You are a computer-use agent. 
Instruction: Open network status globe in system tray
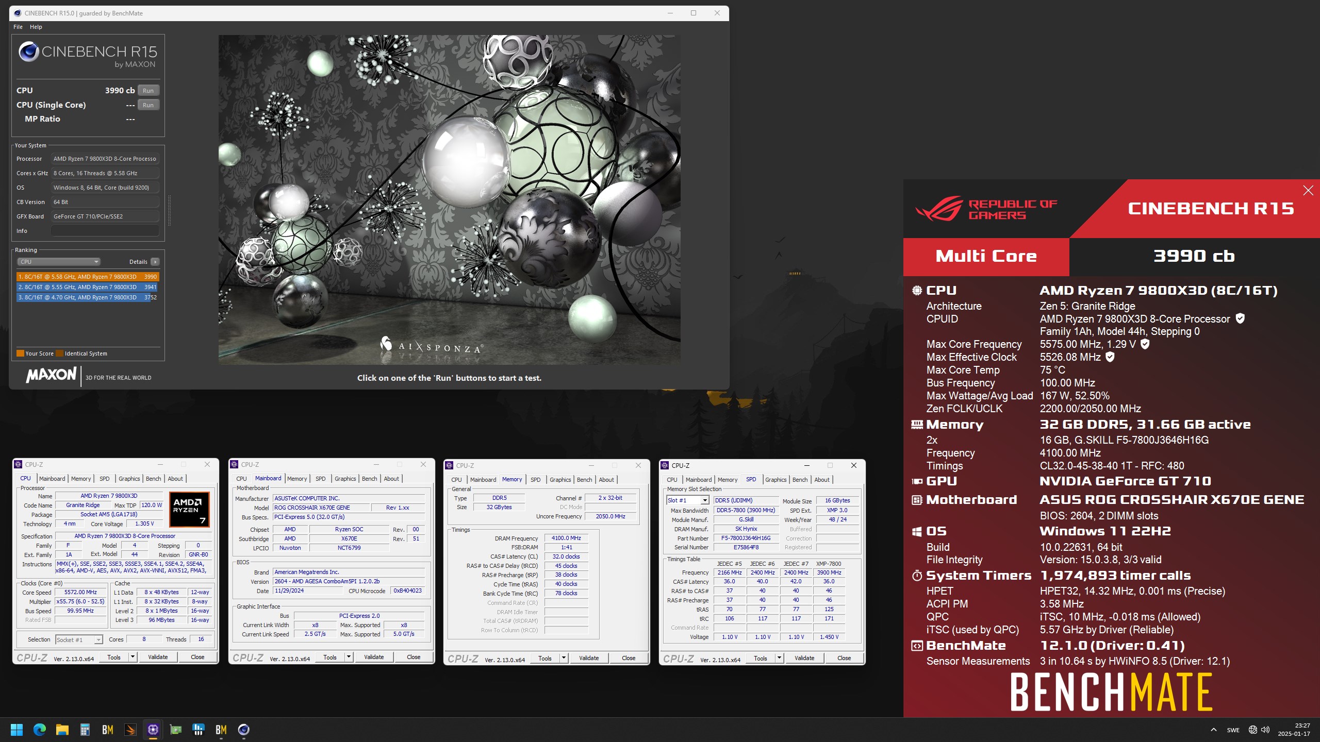coord(1253,730)
